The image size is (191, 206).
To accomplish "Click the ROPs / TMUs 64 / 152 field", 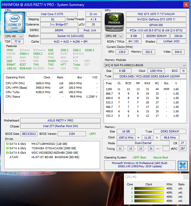I will coord(134,41).
